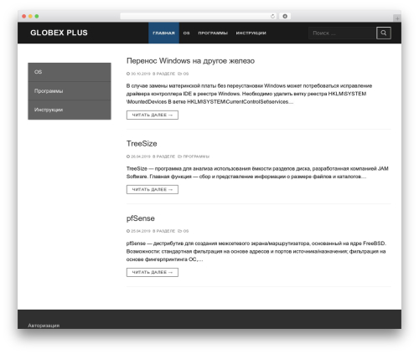The height and width of the screenshot is (354, 419).
Task: Click the folder icon in pfSense meta
Action: (180, 231)
